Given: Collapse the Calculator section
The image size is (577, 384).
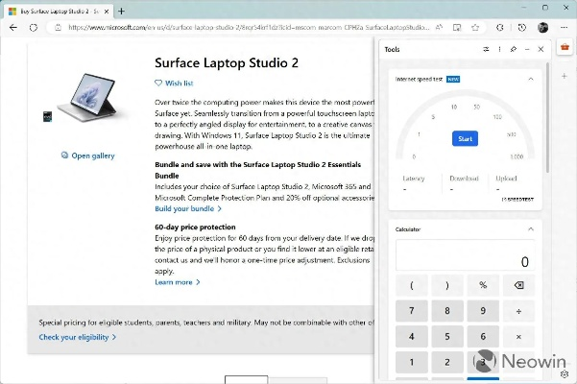Looking at the screenshot, I should coord(531,229).
